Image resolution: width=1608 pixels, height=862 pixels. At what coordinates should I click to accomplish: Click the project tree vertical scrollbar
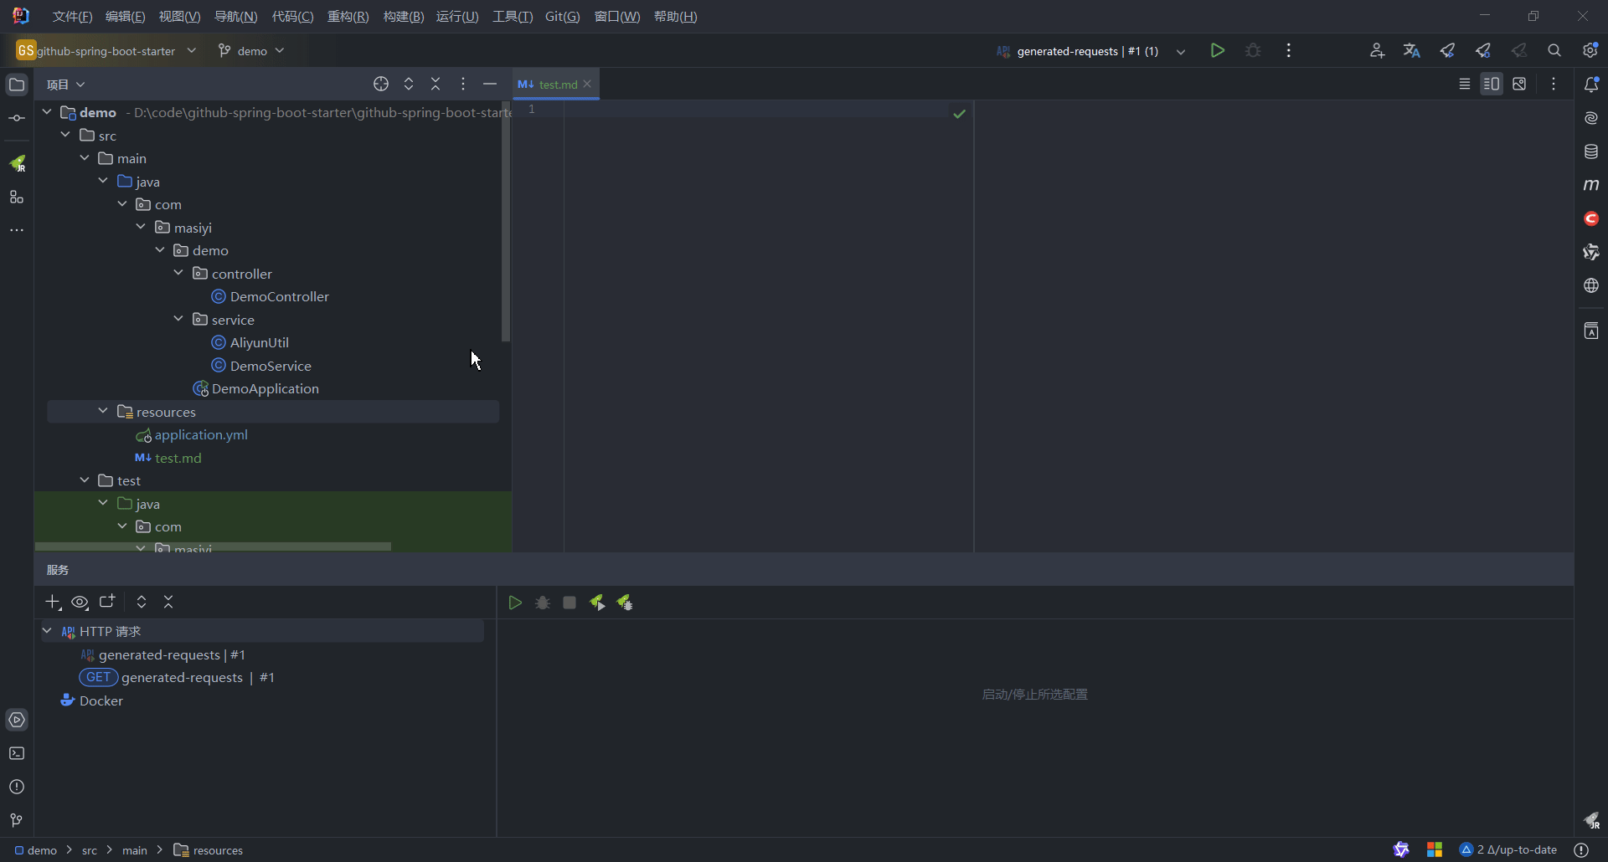pyautogui.click(x=506, y=222)
